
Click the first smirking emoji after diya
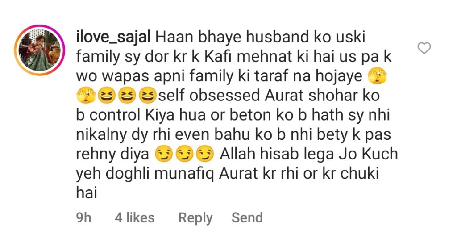164,155
